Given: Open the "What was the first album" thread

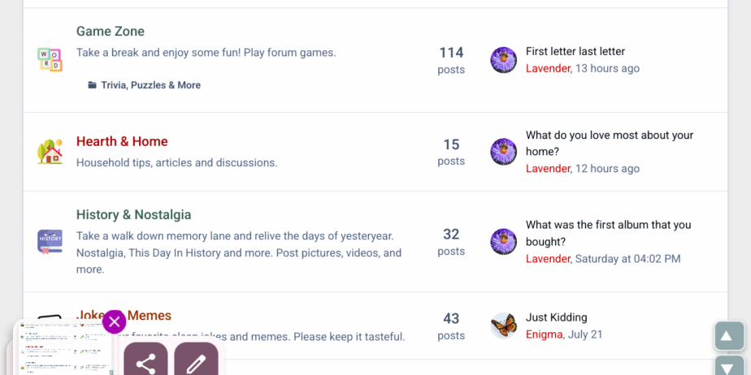Looking at the screenshot, I should [x=608, y=225].
